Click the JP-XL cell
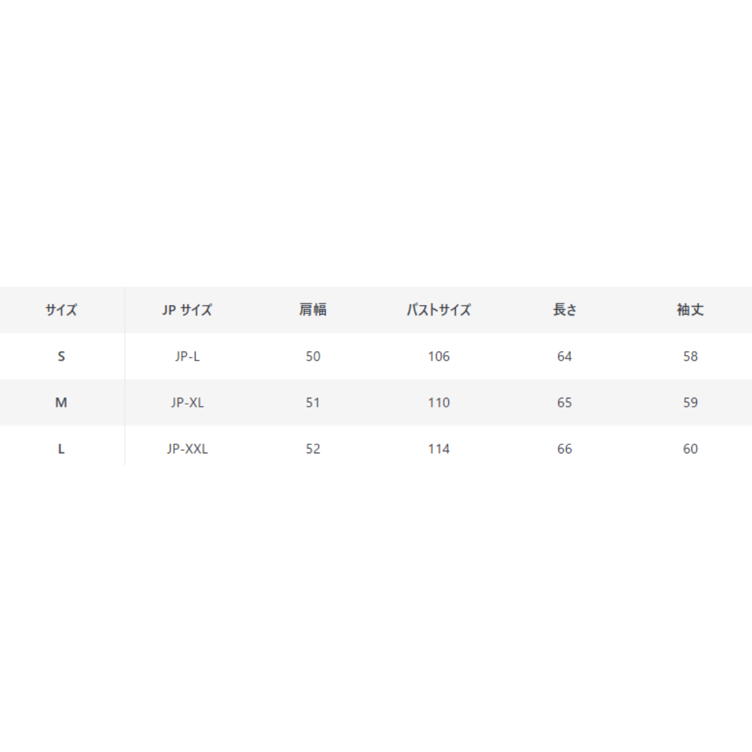 click(187, 402)
